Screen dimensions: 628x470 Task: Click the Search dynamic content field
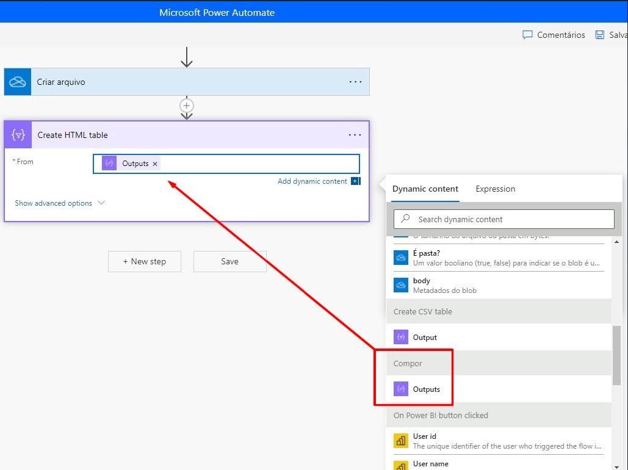tap(503, 219)
